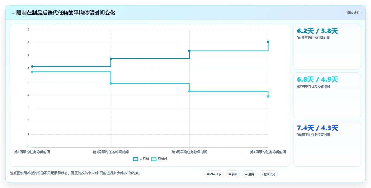Click the 未限制 legend color box

(x=136, y=159)
